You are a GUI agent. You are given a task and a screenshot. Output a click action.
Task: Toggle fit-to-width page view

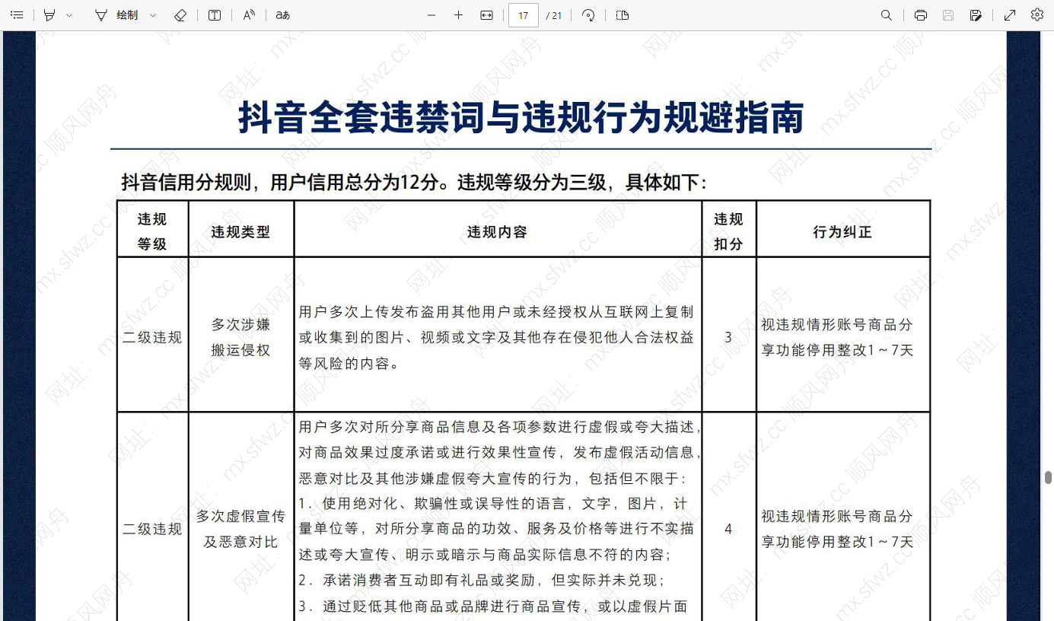(x=486, y=14)
